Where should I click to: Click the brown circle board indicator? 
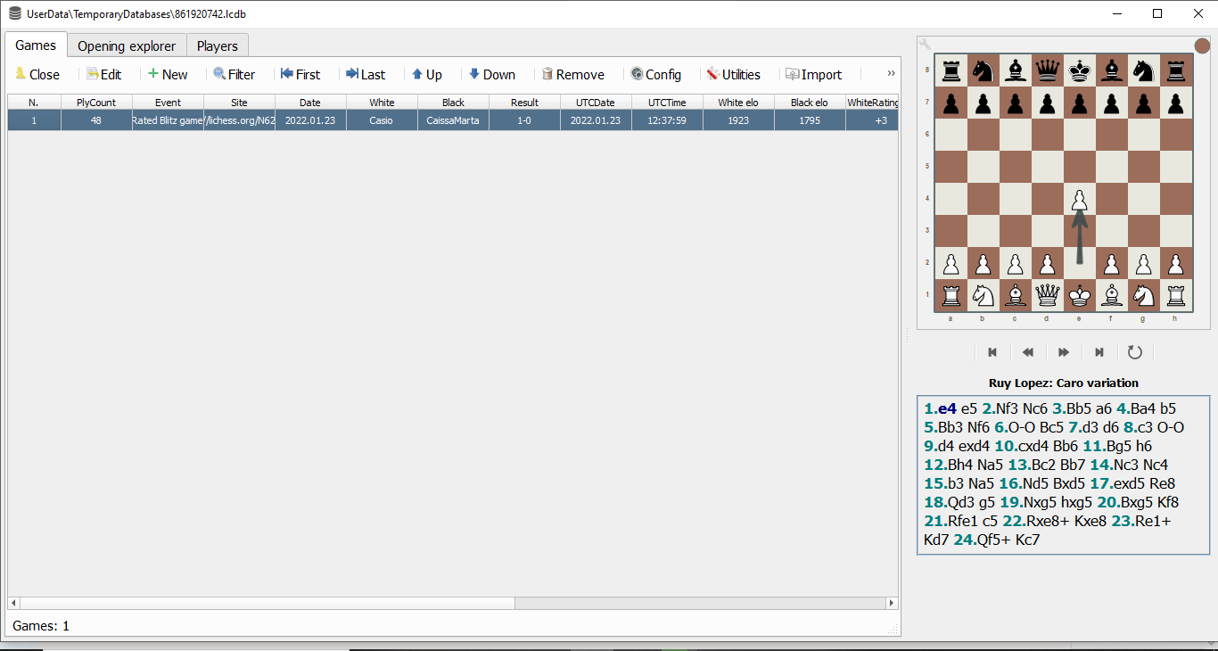pos(1202,45)
